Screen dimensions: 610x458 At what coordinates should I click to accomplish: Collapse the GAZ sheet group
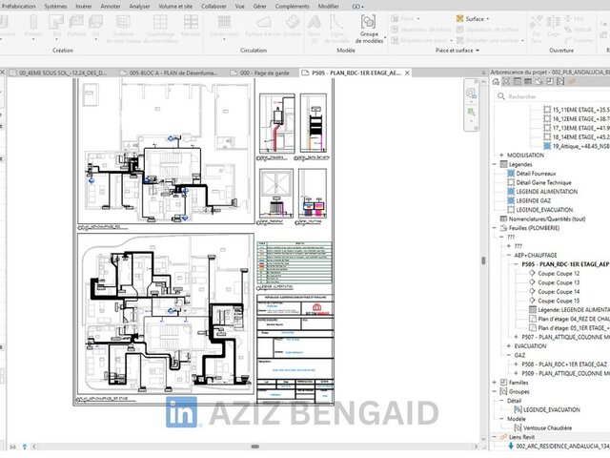pos(508,354)
